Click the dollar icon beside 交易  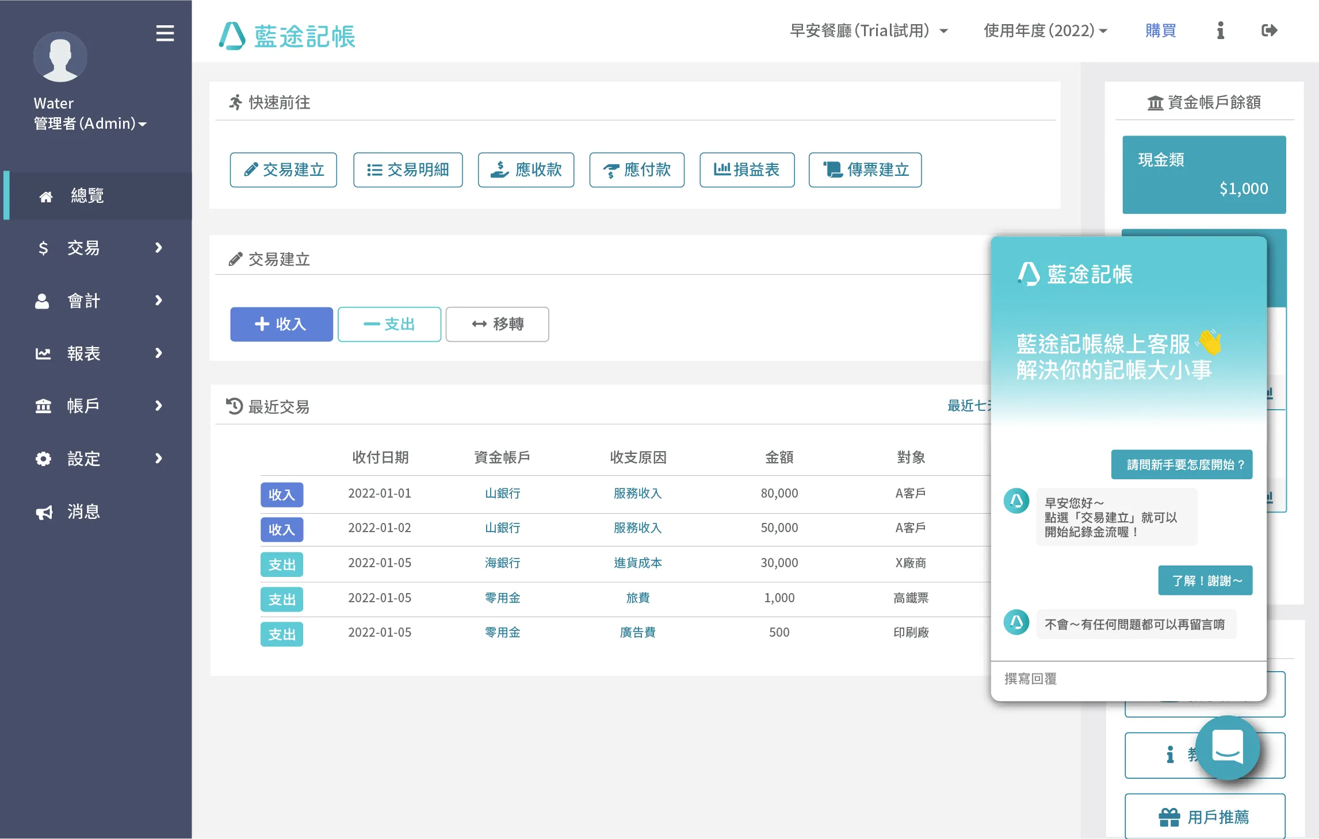tap(43, 248)
